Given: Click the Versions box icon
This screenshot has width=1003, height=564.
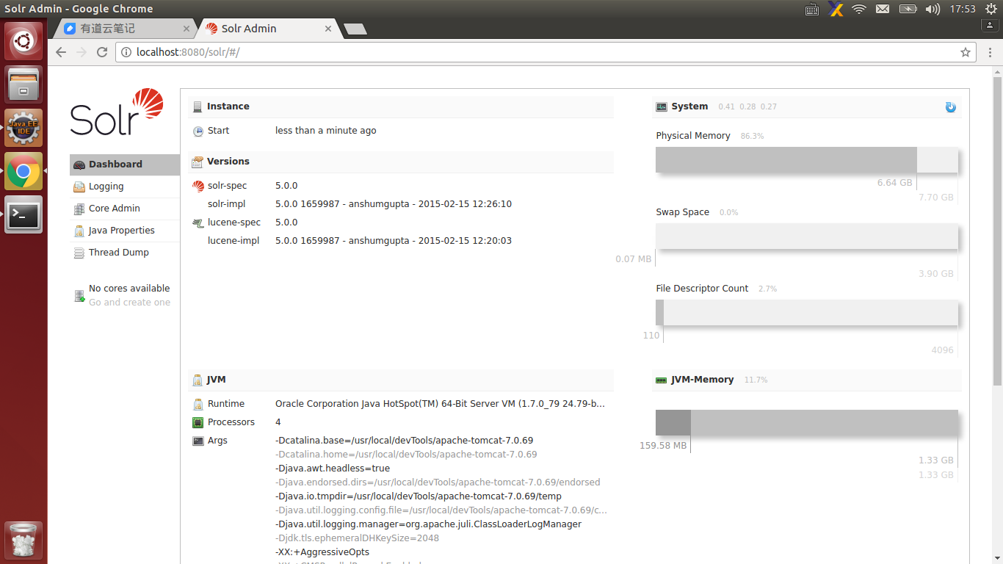Looking at the screenshot, I should [198, 162].
